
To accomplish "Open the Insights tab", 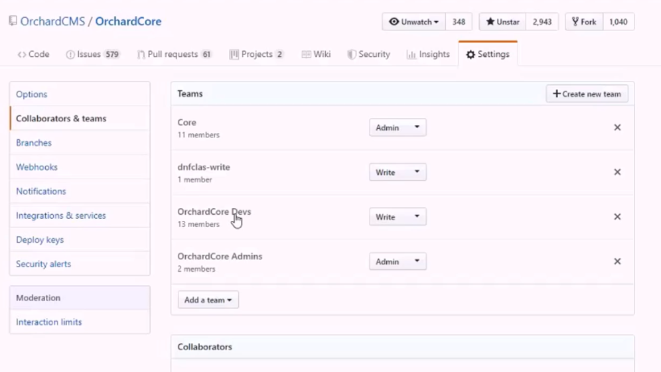I will coord(428,54).
